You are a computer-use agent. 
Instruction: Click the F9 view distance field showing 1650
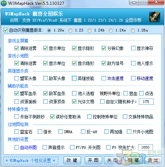(145, 147)
